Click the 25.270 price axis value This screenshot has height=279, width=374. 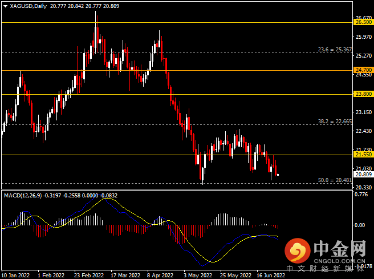[364, 56]
